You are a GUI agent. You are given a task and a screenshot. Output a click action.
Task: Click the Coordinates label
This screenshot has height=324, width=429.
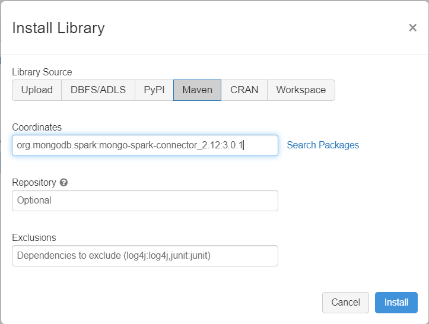point(37,127)
